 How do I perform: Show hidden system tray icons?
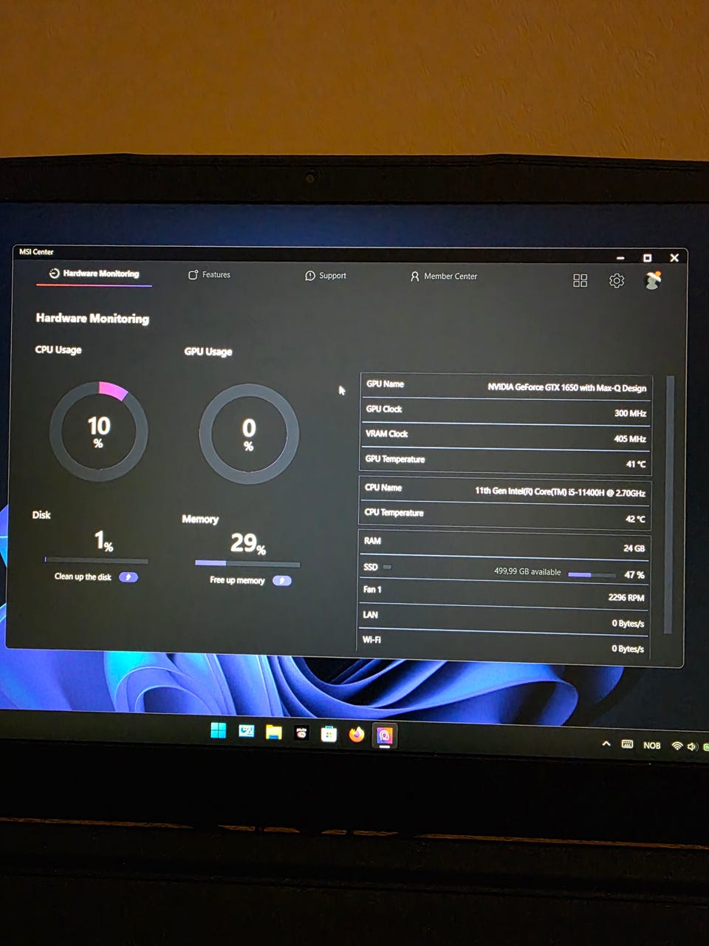(x=606, y=743)
